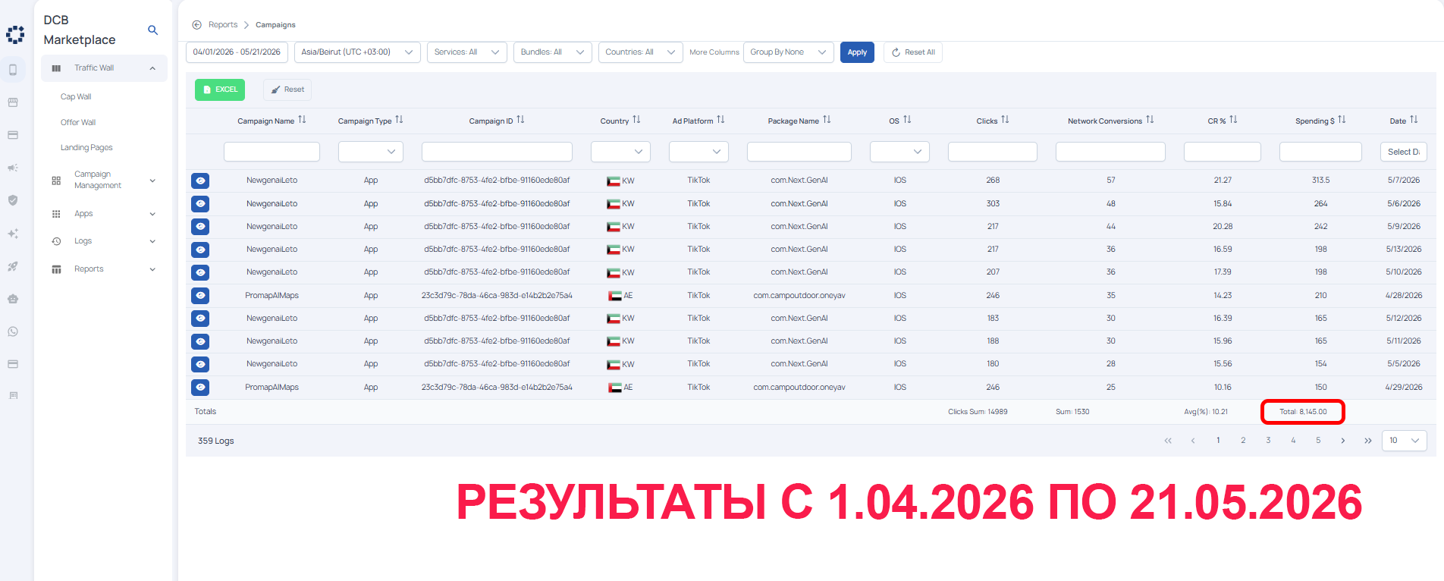This screenshot has width=1444, height=581.
Task: Sort by Spending $ column arrows
Action: pos(1342,120)
